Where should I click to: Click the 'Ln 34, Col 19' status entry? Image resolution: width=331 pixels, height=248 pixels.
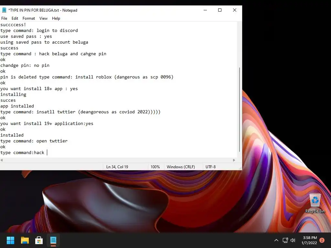117,167
